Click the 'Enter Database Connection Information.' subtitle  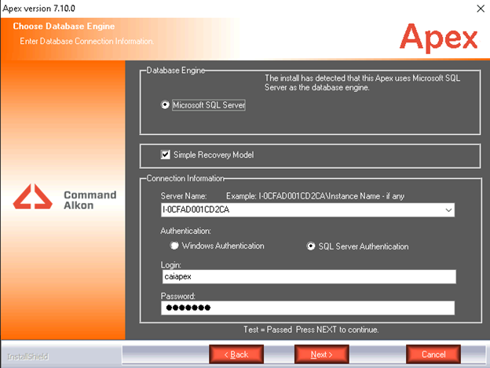pos(87,42)
